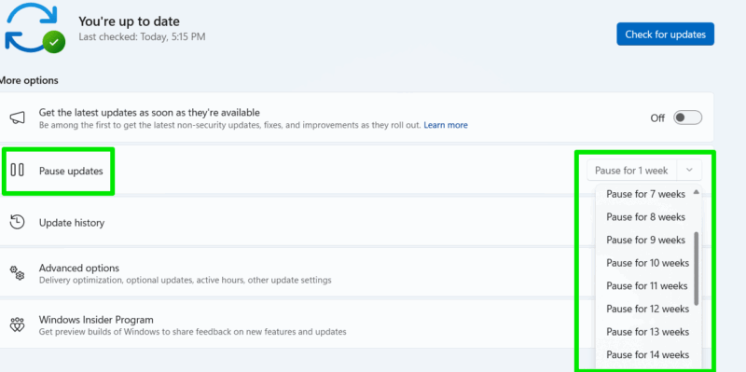Click the scroll-up arrow in the dropdown list
This screenshot has width=746, height=372.
click(696, 192)
